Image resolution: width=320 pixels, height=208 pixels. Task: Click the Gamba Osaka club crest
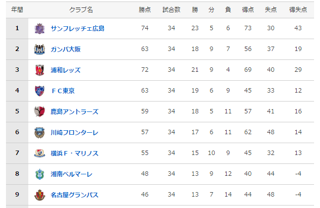pos(39,50)
